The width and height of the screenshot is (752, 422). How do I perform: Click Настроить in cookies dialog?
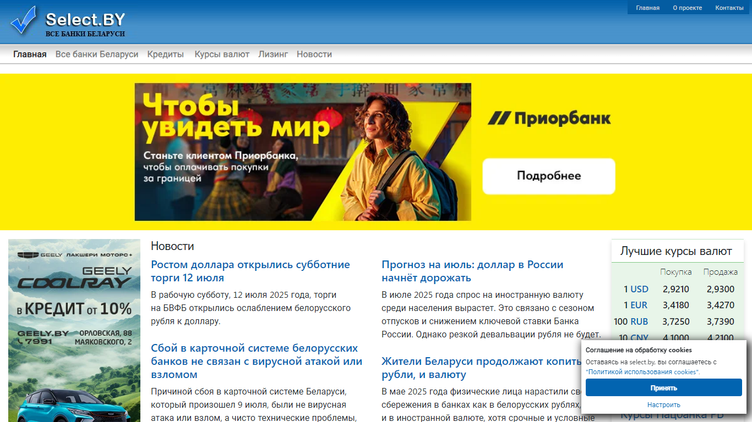(x=663, y=405)
